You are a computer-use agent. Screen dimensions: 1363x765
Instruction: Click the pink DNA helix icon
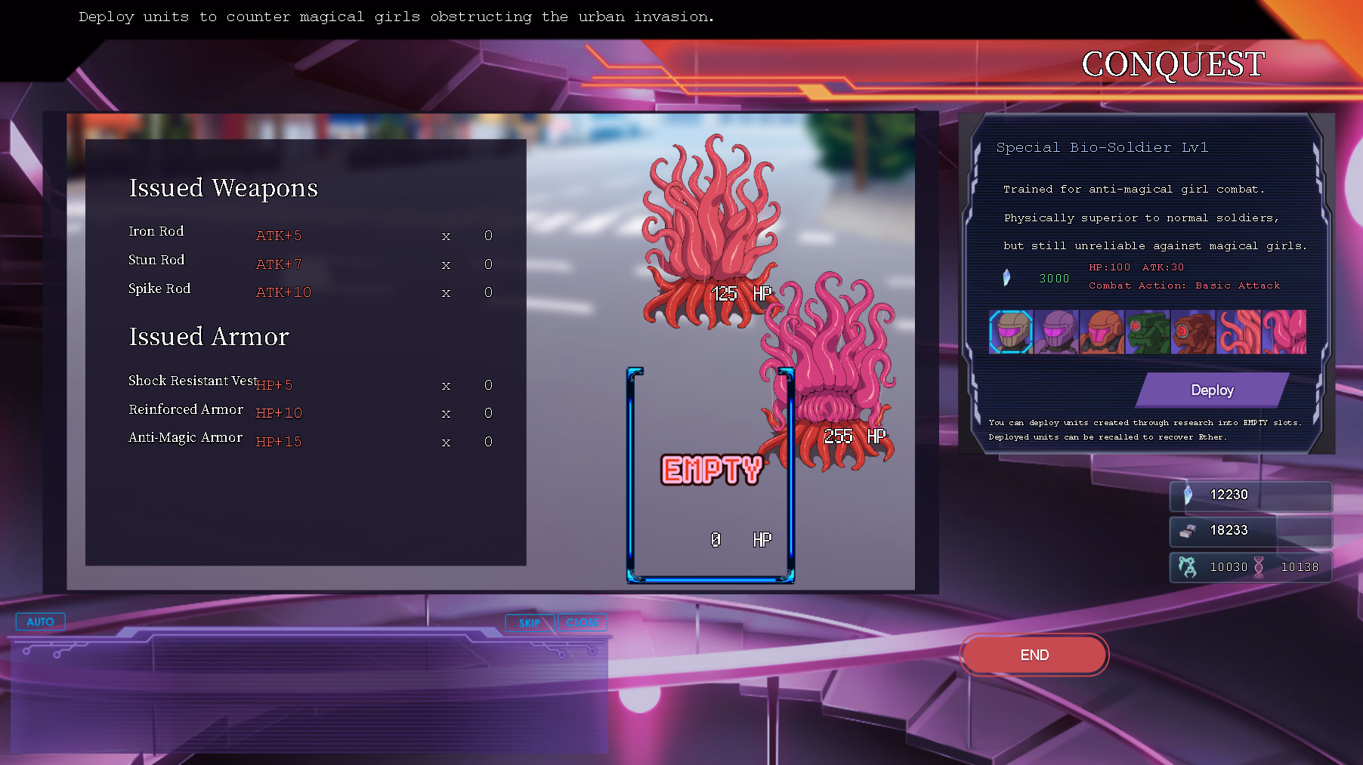point(1259,567)
